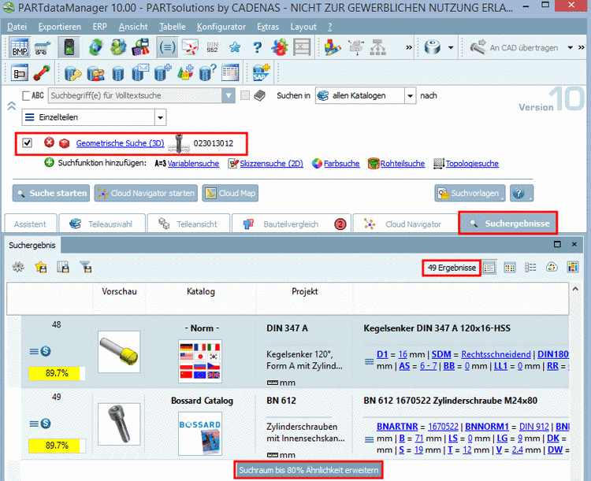Image resolution: width=591 pixels, height=481 pixels.
Task: Select the Suchergebnisse tab
Action: (508, 223)
